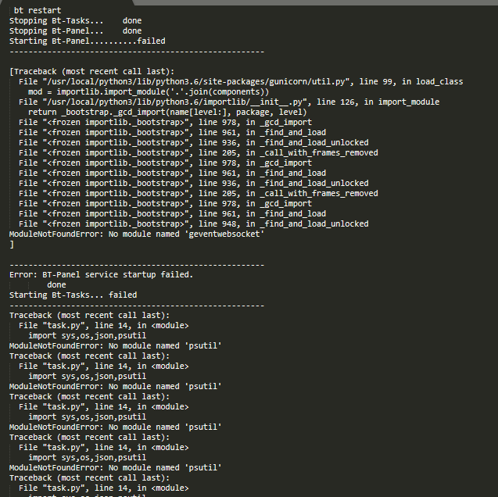Click the 'Starting Bt-Panel..........failed' line
498x497 pixels.
tap(88, 41)
